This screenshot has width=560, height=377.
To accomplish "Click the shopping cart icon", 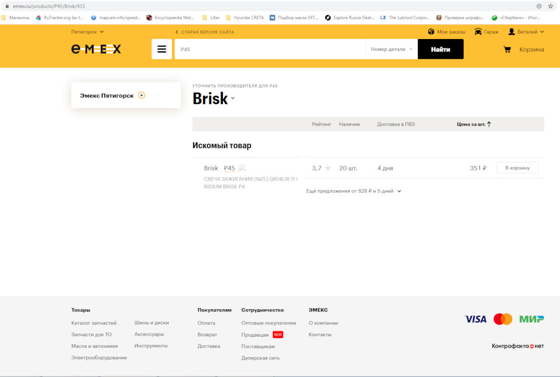I will [x=507, y=50].
